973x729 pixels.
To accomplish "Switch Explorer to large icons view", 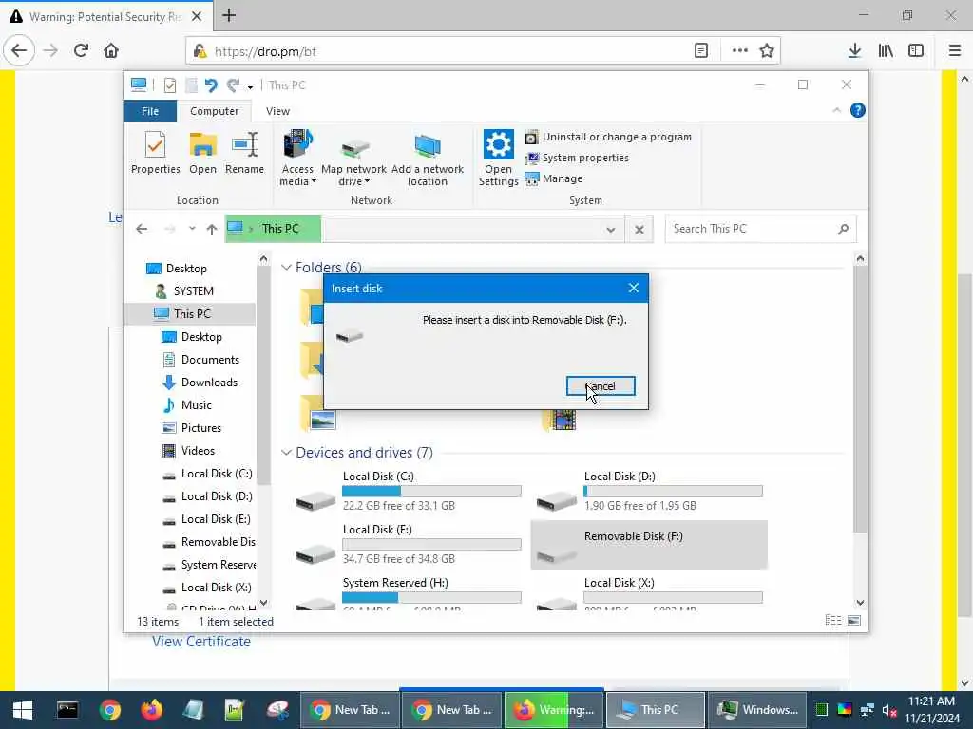I will [854, 621].
